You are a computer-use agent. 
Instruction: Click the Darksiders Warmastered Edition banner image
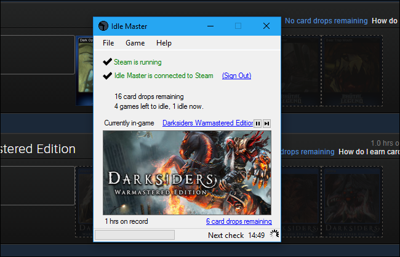coord(187,173)
